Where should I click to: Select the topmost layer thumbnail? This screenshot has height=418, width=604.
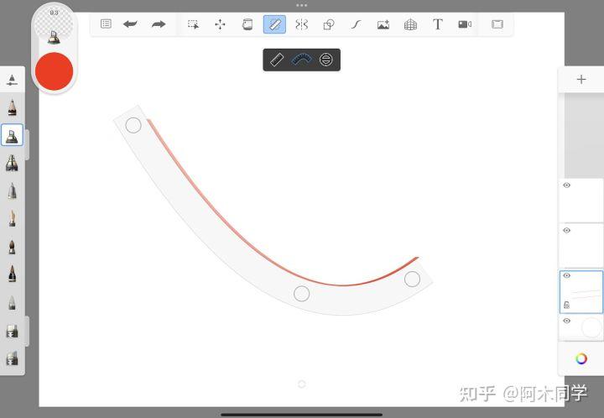(581, 200)
